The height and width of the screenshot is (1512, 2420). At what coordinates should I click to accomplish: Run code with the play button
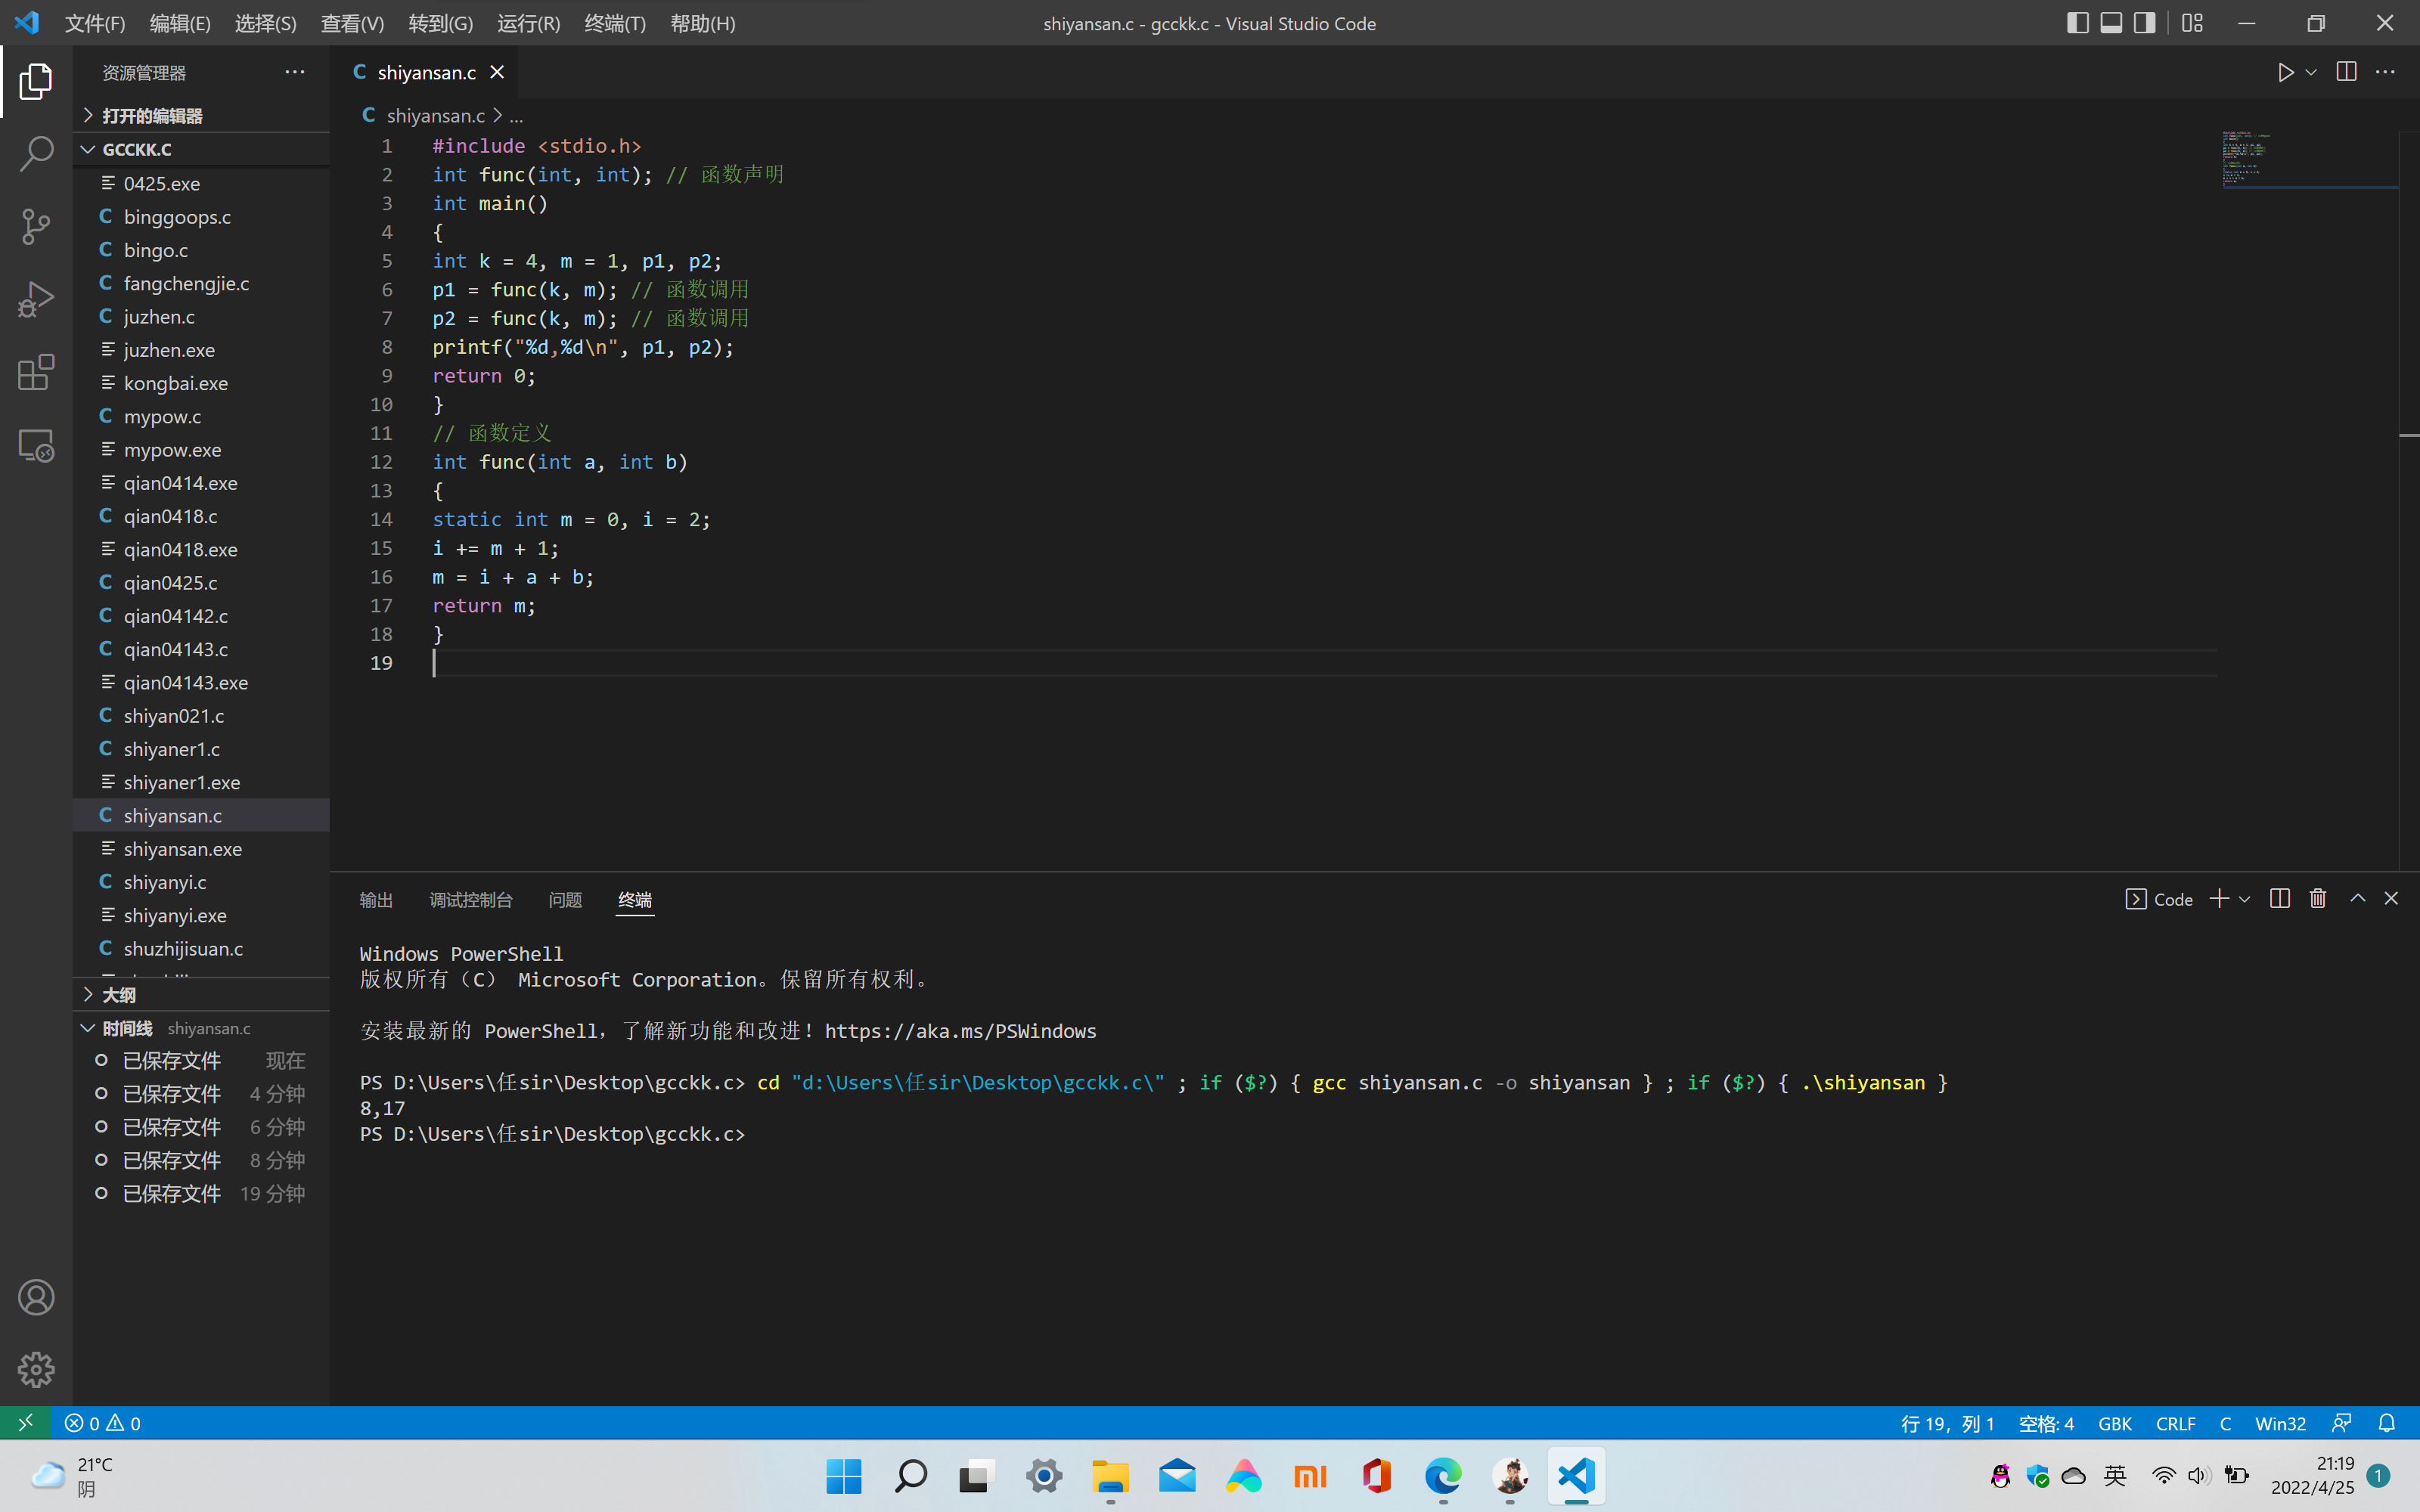click(x=2285, y=72)
